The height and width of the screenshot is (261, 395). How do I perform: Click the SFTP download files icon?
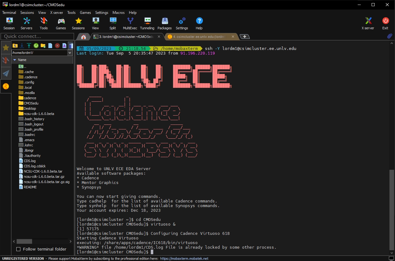tap(22, 46)
